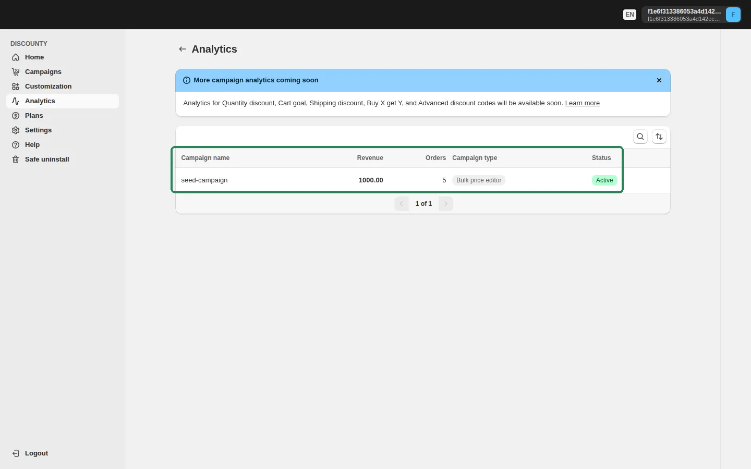Select Analytics in the sidebar

tap(63, 101)
